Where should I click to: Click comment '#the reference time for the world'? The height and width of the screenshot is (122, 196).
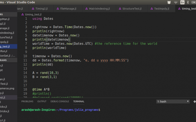tap(126, 44)
